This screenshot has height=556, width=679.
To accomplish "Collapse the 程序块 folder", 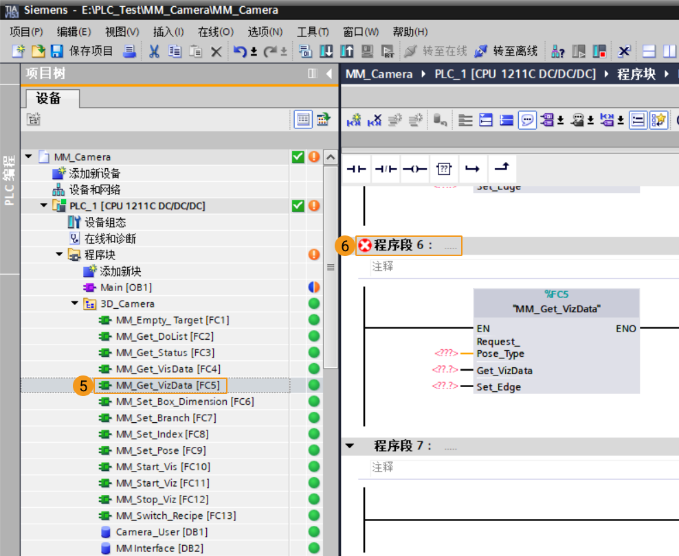I will pyautogui.click(x=59, y=254).
